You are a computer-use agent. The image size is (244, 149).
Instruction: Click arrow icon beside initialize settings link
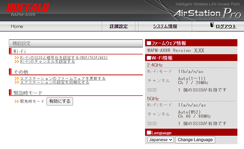point(17,82)
